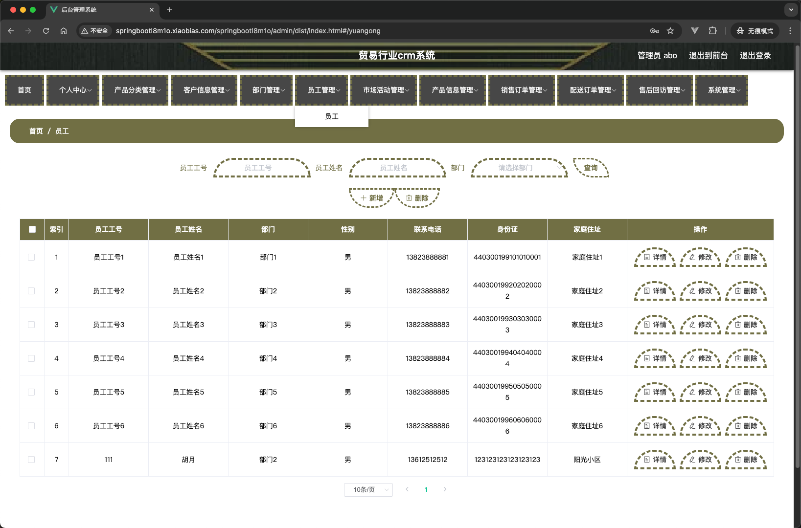
Task: Click the tab search chevron at top right
Action: tap(791, 10)
